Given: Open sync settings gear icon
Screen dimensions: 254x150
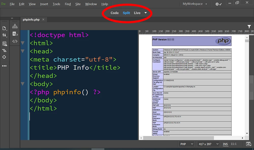Looking at the screenshot, I should pos(218,4).
